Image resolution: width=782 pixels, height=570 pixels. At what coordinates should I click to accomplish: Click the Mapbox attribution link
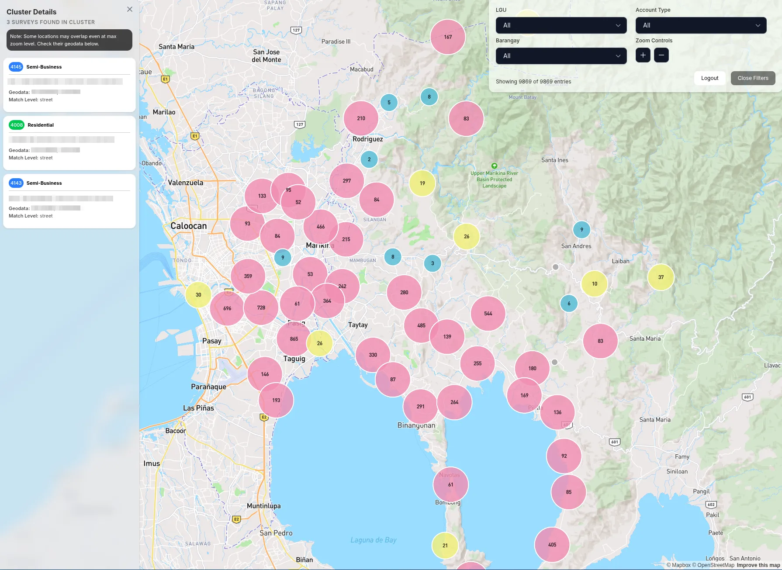(x=678, y=565)
